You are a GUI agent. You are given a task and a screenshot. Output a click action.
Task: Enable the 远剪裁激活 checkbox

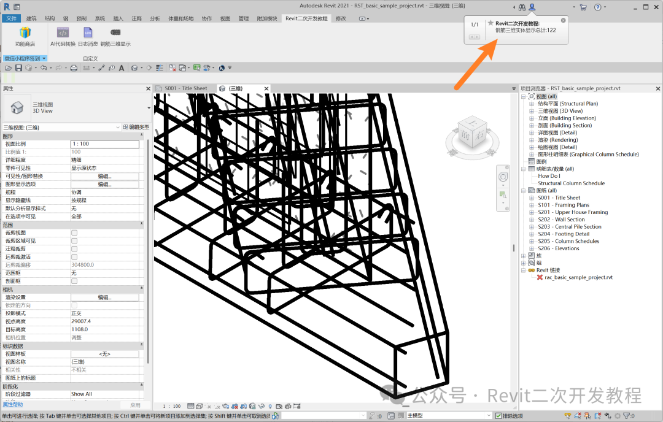tap(74, 257)
